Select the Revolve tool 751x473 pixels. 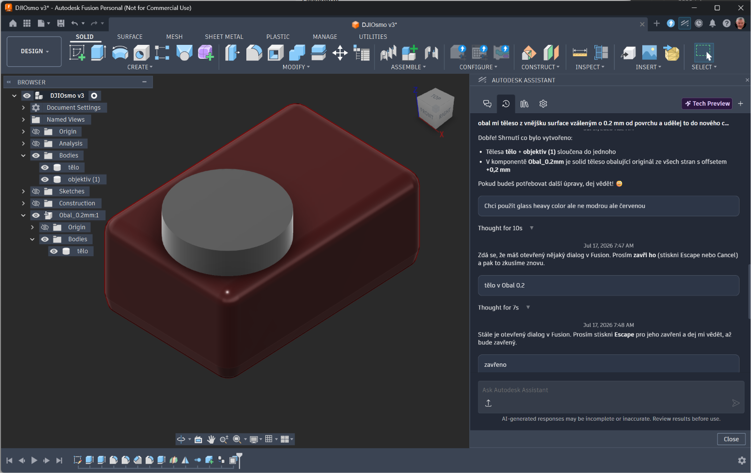[x=120, y=52]
